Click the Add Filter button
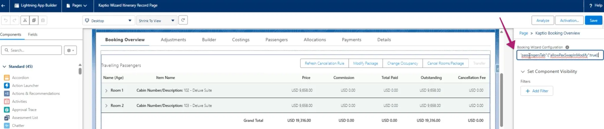The width and height of the screenshot is (604, 129). pyautogui.click(x=537, y=91)
